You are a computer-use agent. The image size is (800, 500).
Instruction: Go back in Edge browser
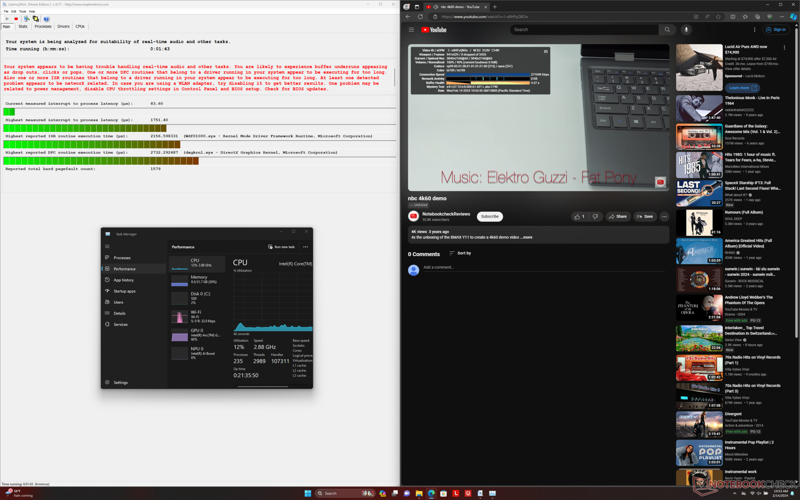pyautogui.click(x=408, y=17)
